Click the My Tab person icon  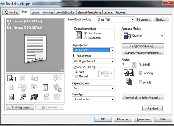point(6,12)
